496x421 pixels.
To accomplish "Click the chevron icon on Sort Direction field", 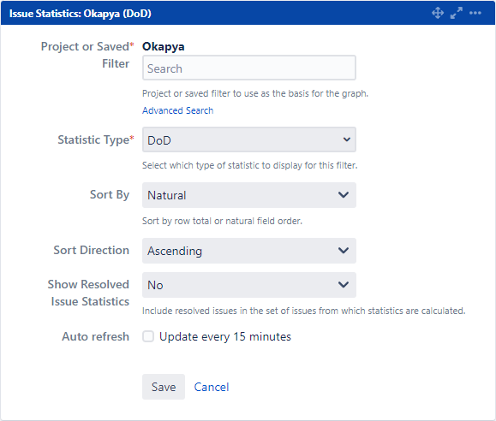I will [344, 251].
